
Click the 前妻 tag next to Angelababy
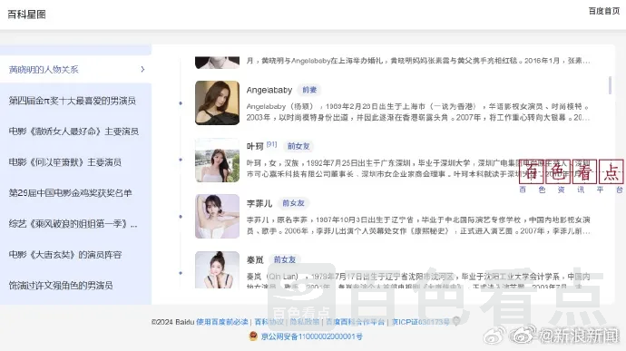tap(309, 90)
